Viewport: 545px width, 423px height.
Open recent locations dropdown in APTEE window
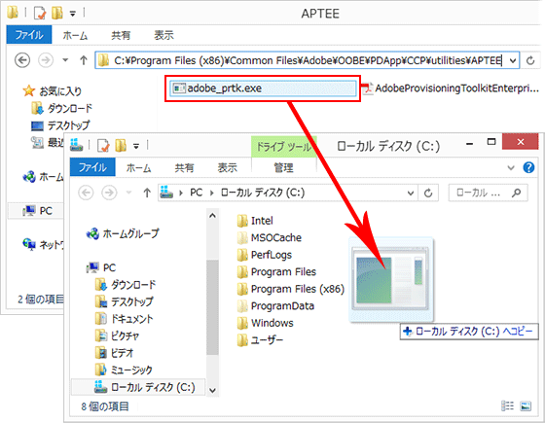point(65,60)
